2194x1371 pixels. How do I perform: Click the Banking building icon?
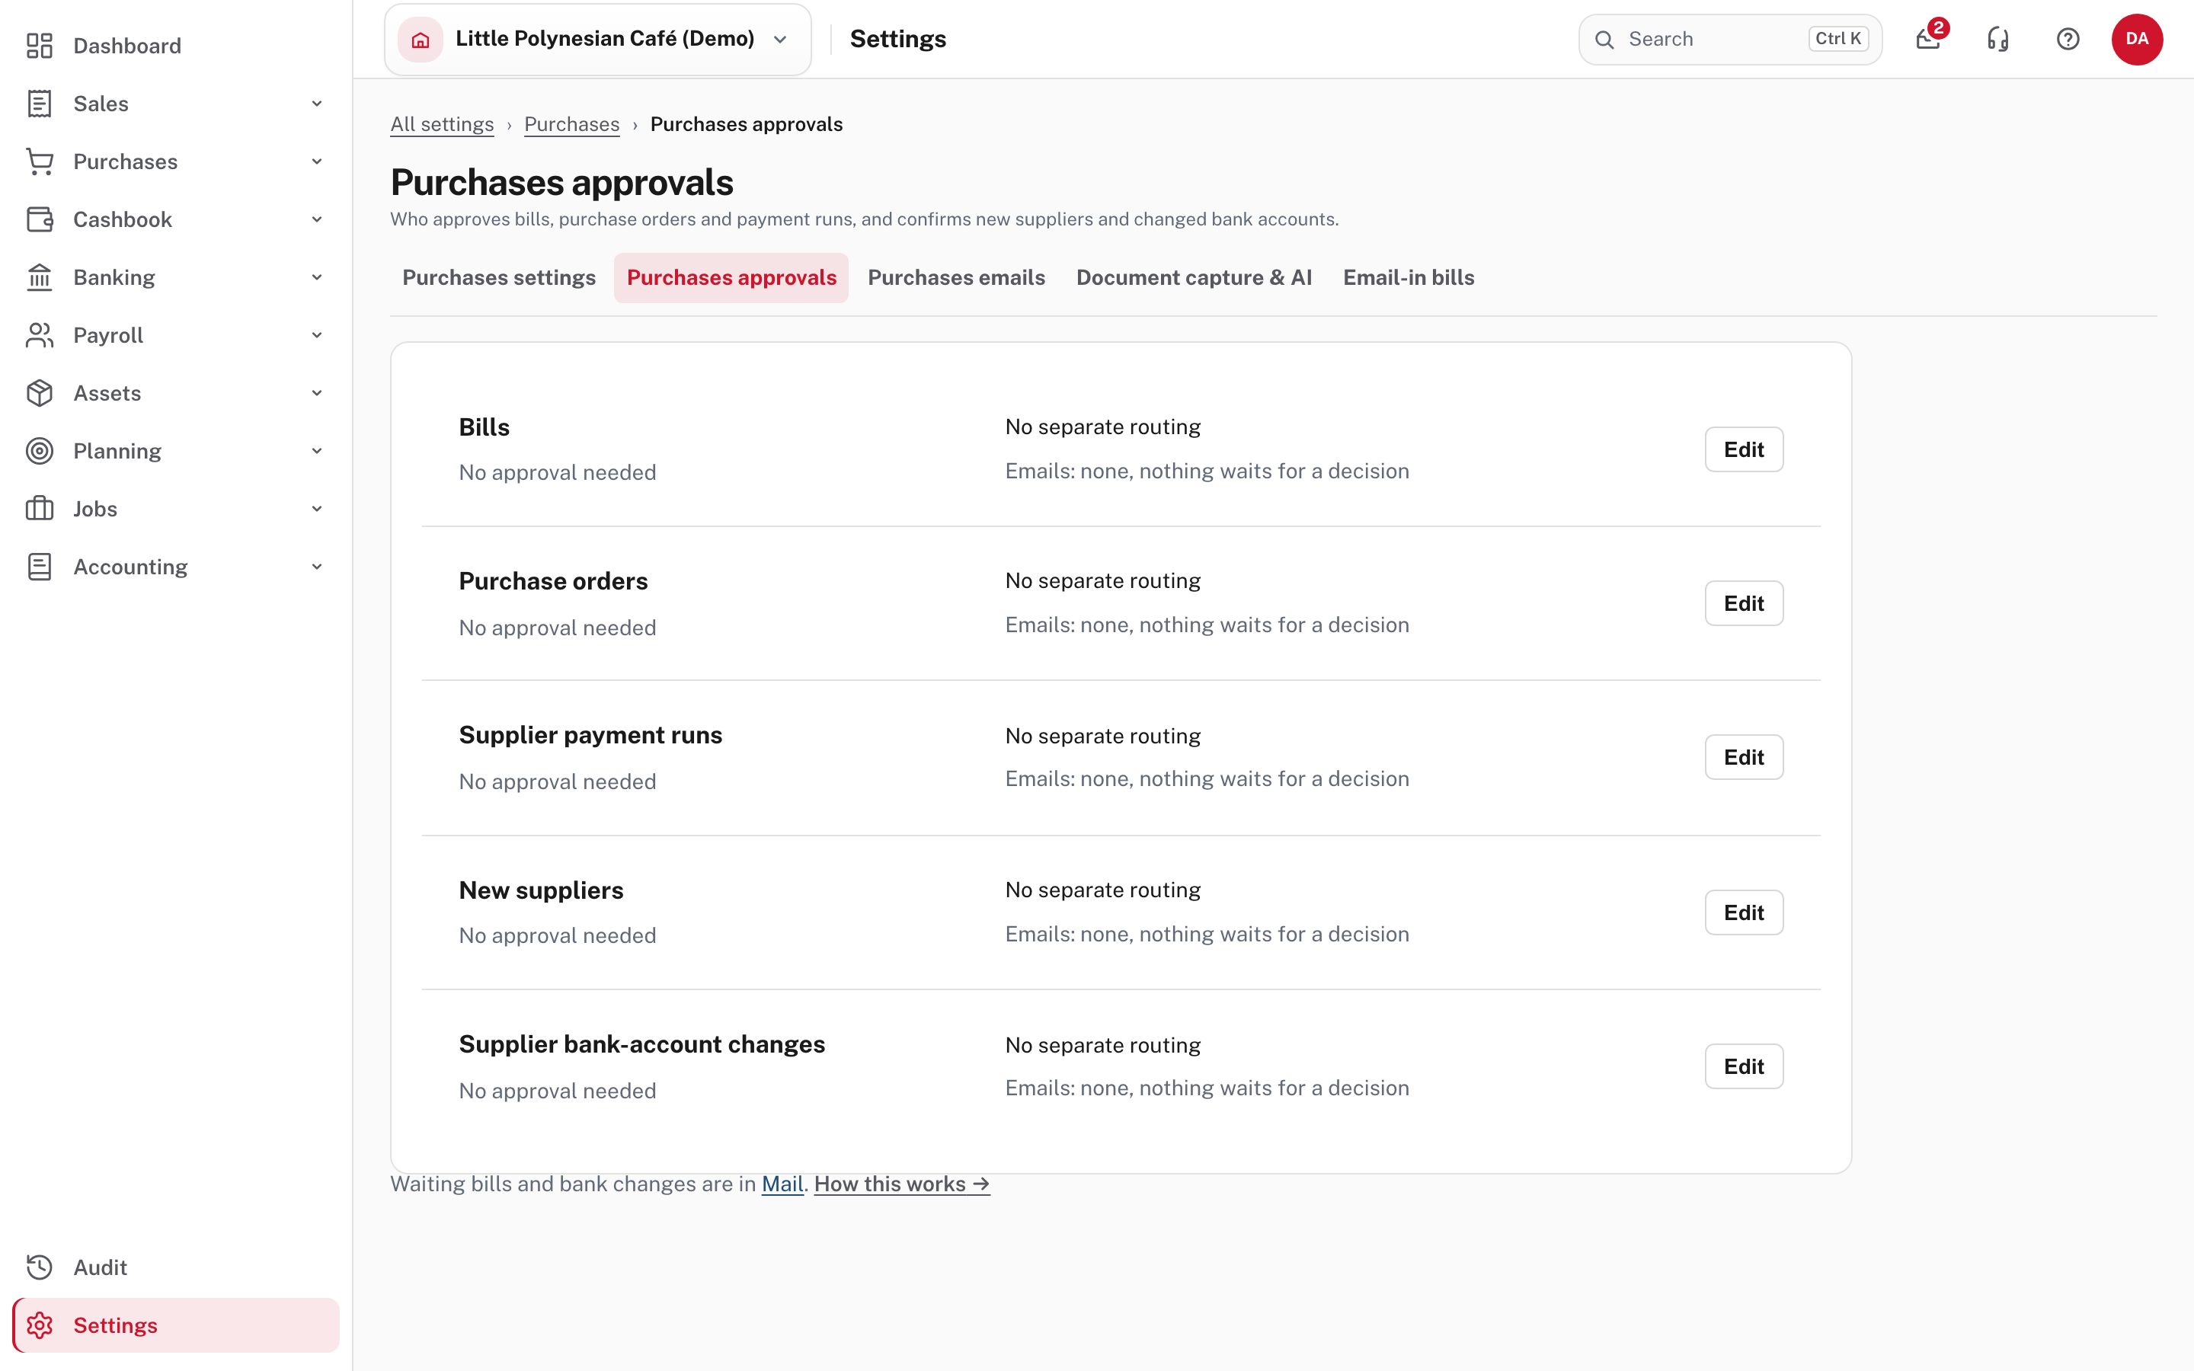click(39, 277)
